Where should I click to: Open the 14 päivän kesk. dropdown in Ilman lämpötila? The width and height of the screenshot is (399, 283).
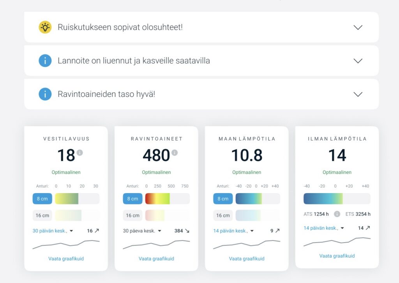[x=324, y=228]
